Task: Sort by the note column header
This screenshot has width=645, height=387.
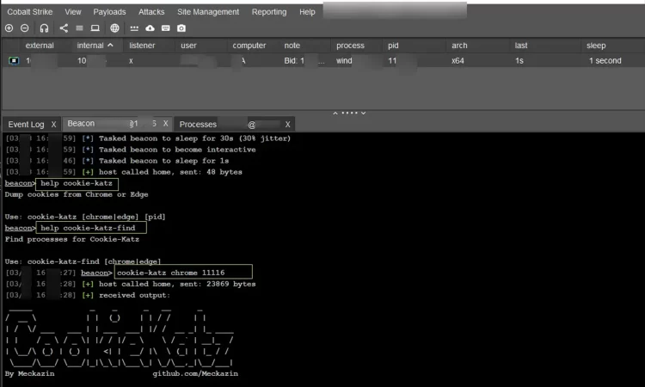Action: (x=292, y=46)
